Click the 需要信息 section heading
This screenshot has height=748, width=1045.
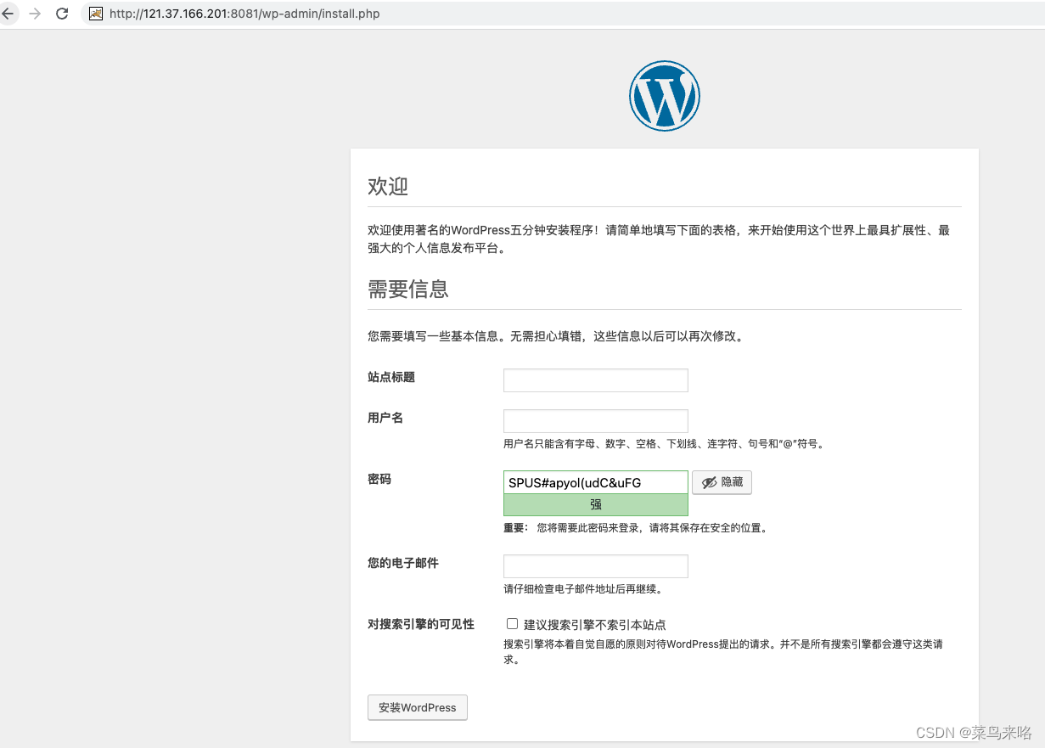click(x=408, y=290)
